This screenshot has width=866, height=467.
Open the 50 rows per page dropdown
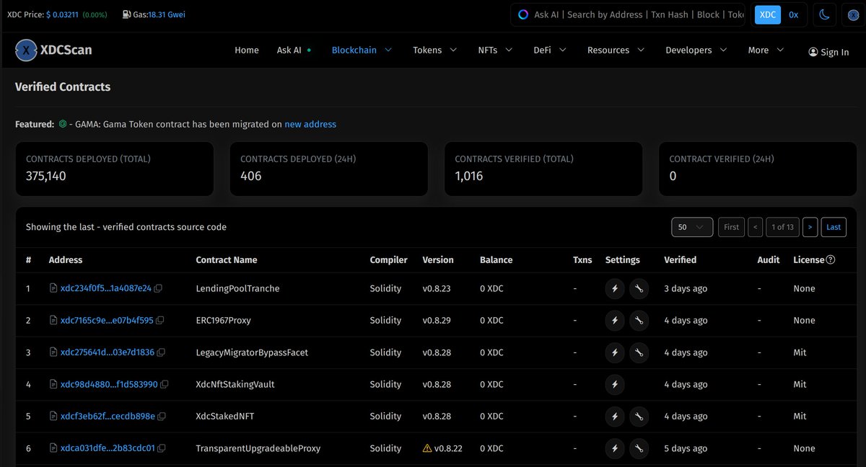click(x=692, y=227)
